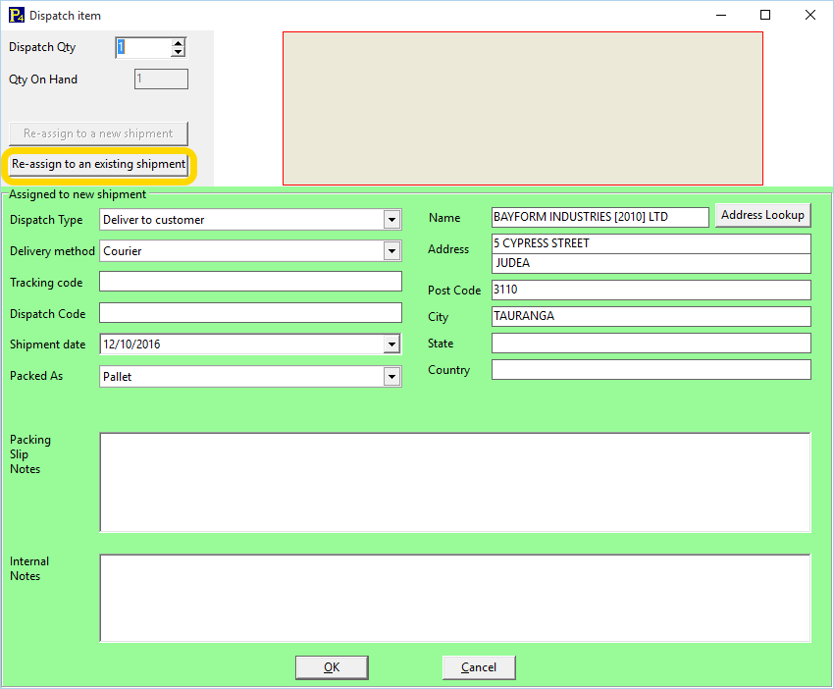The width and height of the screenshot is (834, 689).
Task: Click the Shipment date label
Action: tap(47, 344)
